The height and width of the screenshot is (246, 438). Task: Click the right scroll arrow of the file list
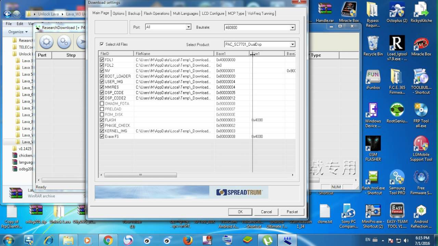coord(293,175)
